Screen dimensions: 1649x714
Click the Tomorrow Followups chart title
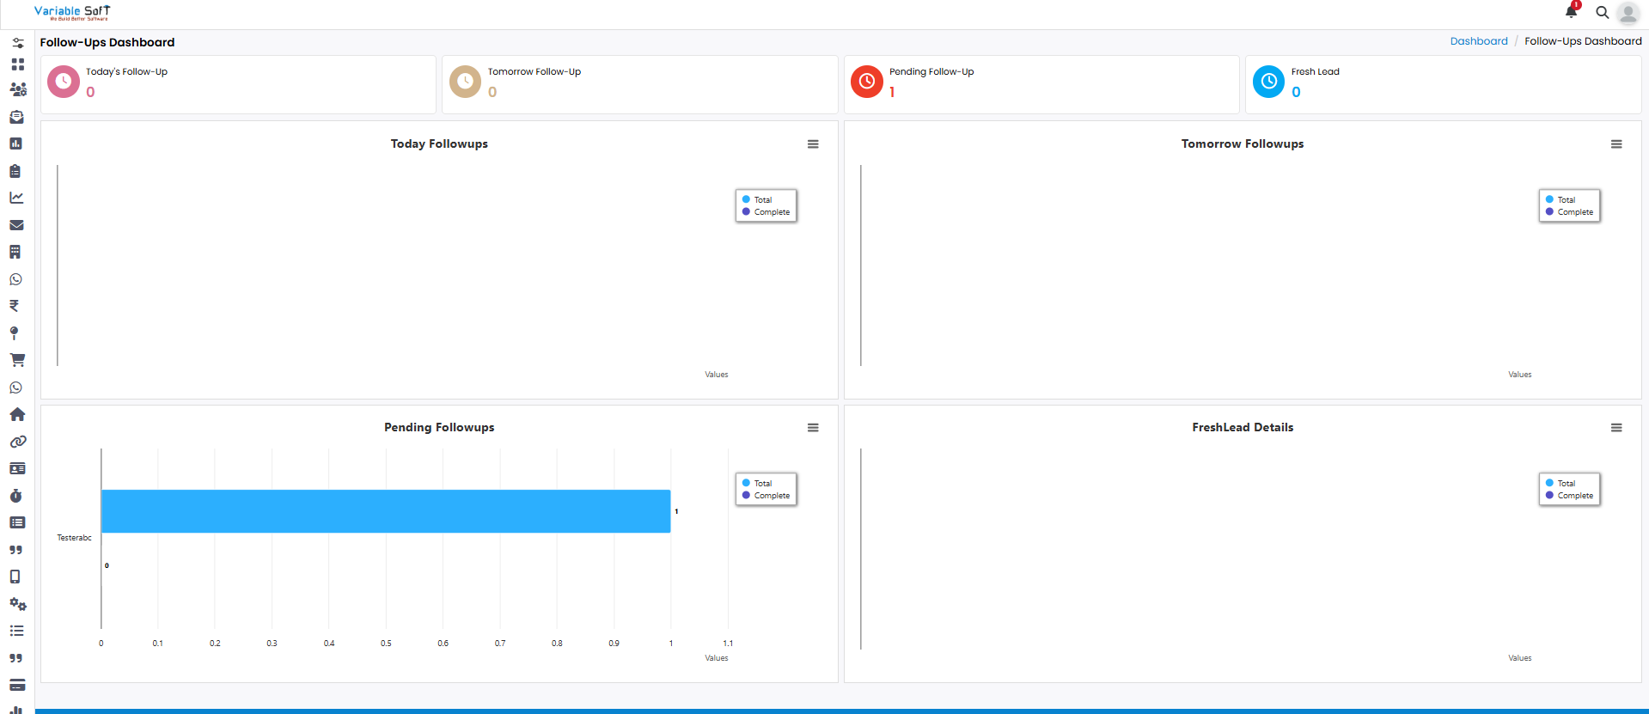click(x=1243, y=143)
